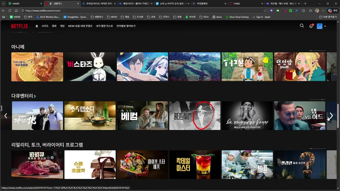Click the Netflix logo

tap(19, 26)
